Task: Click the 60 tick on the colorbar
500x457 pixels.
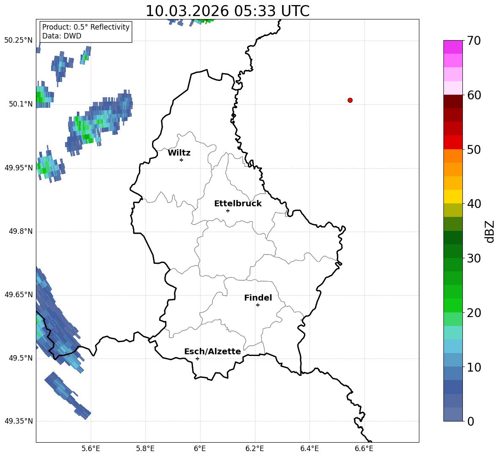Action: point(474,95)
